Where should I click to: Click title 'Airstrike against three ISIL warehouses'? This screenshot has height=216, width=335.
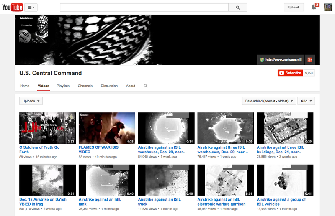pyautogui.click(x=223, y=150)
